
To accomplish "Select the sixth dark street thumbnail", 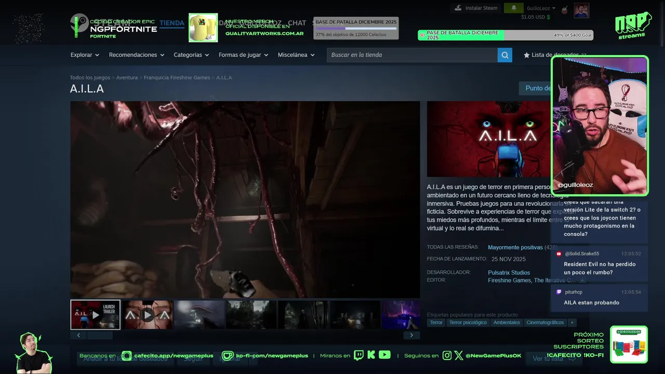I will 355,315.
